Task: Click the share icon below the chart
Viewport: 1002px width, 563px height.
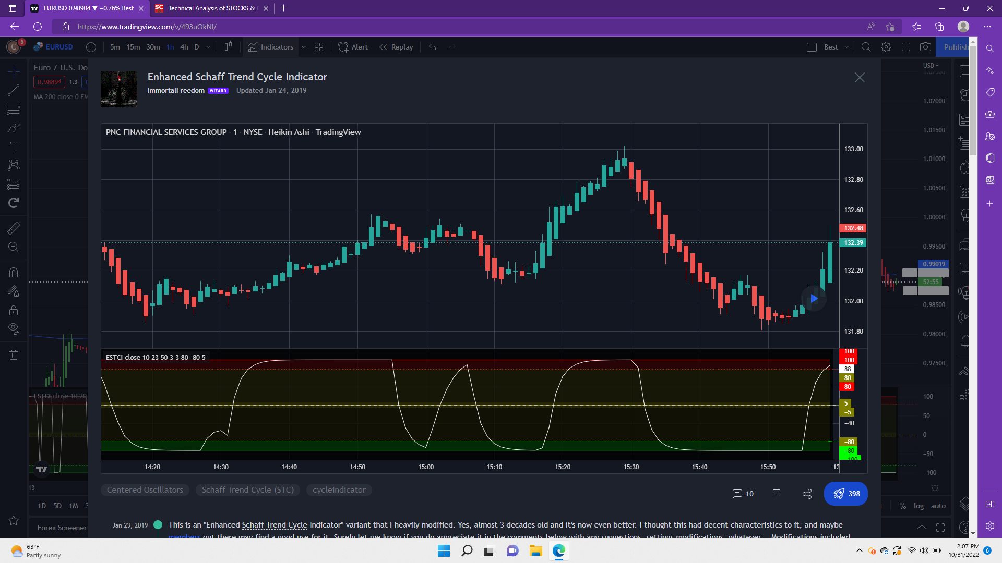Action: 807,494
